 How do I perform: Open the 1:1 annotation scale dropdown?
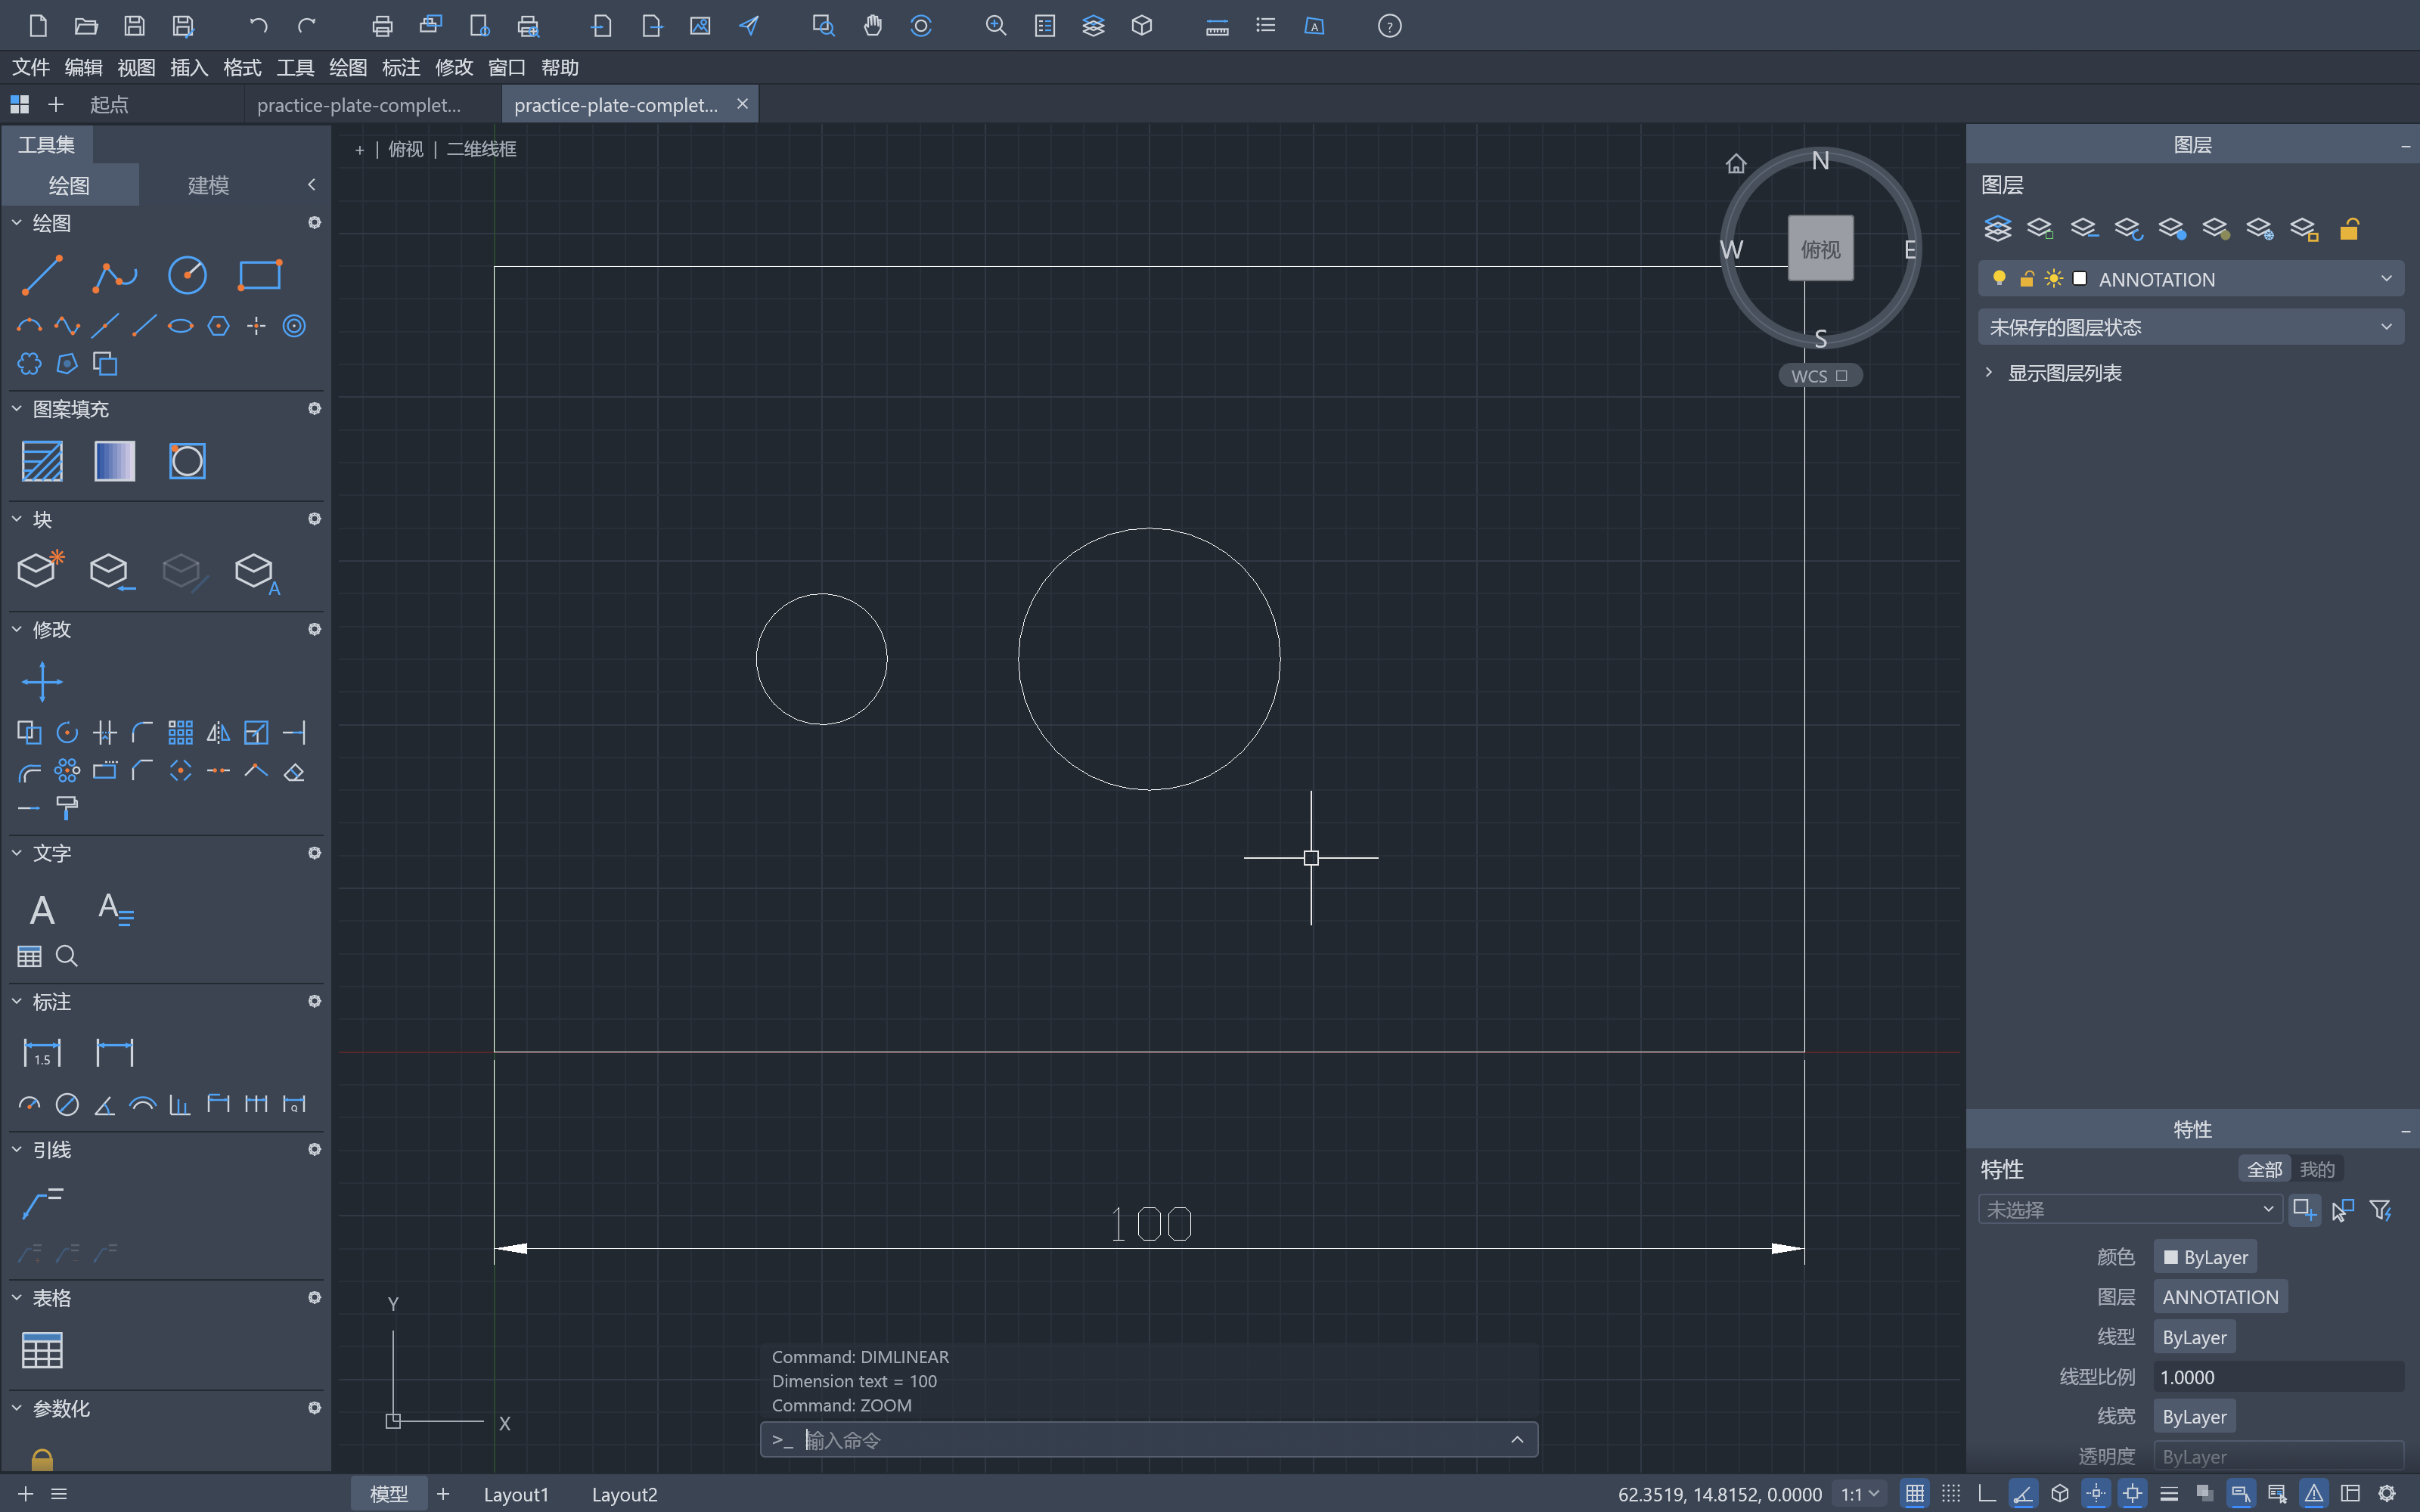1860,1494
